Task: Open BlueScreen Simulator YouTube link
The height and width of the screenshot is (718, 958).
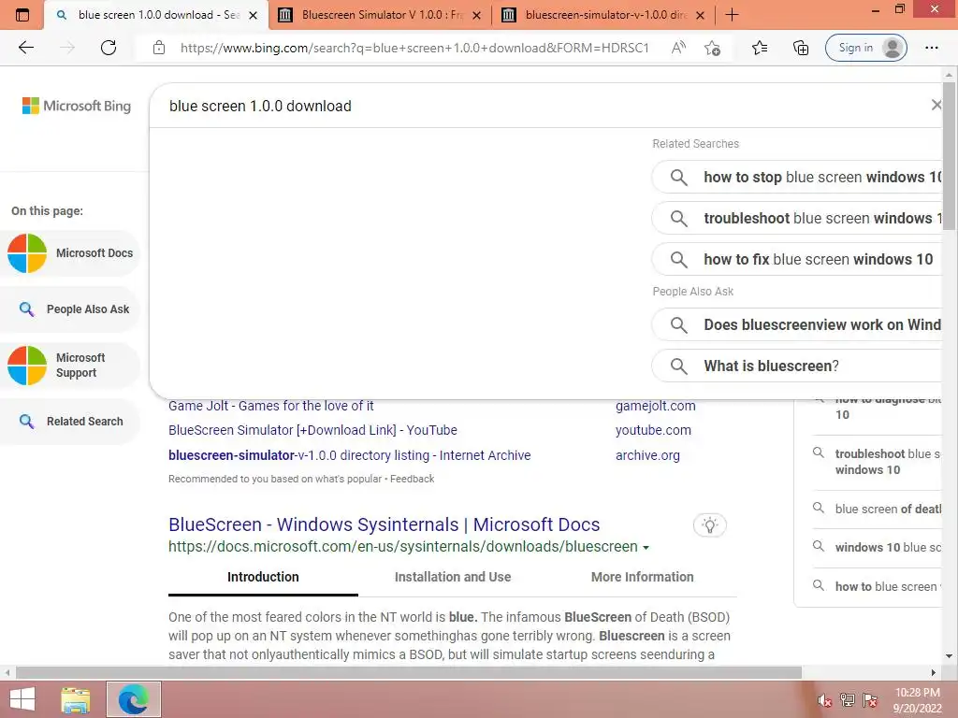Action: [x=312, y=430]
